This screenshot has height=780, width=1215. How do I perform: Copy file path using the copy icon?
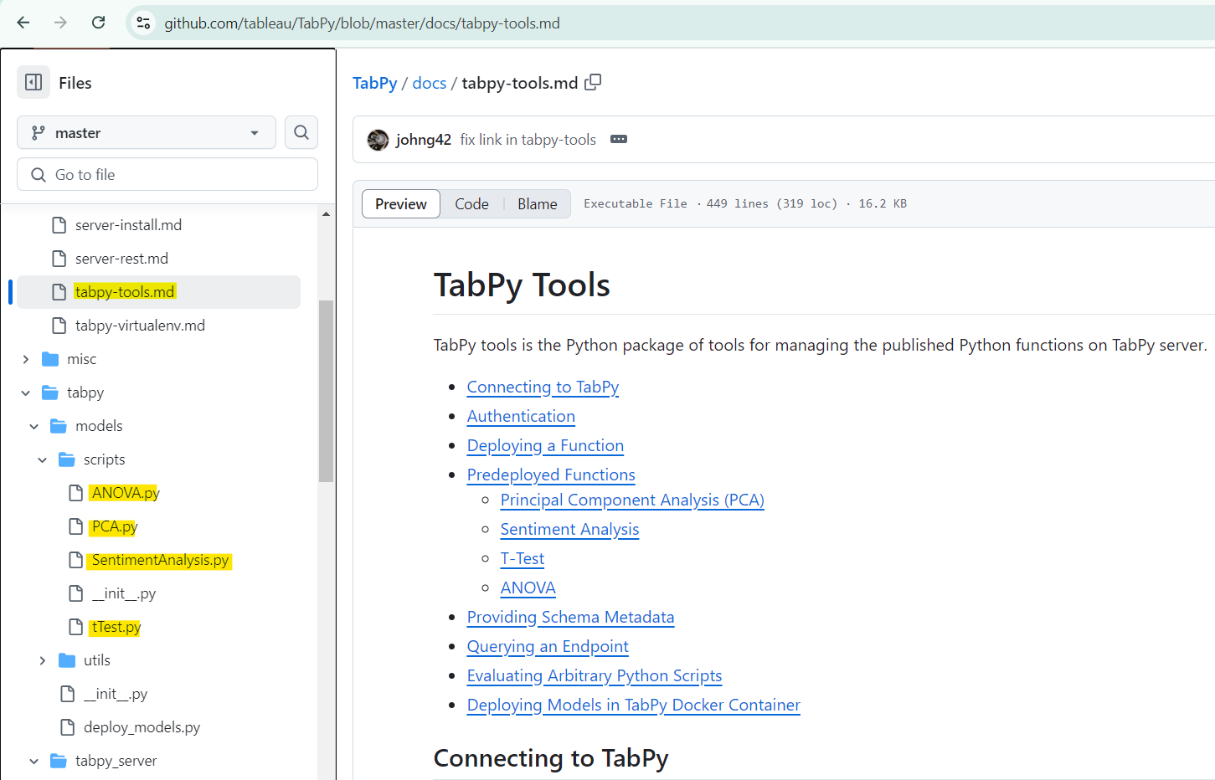click(x=593, y=82)
